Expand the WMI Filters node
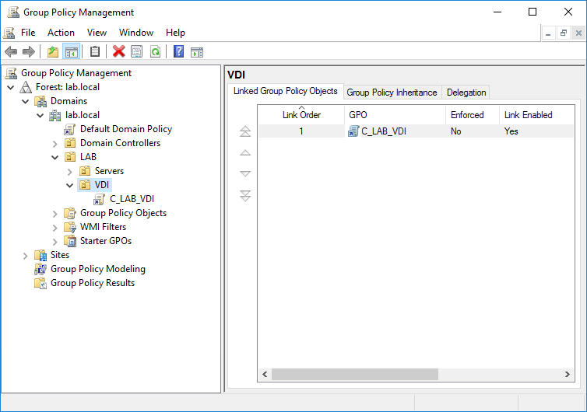 pyautogui.click(x=55, y=227)
